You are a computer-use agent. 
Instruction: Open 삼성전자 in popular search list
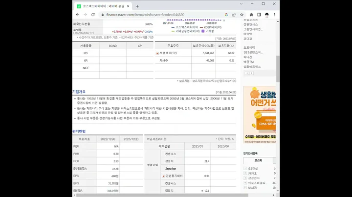254,178
